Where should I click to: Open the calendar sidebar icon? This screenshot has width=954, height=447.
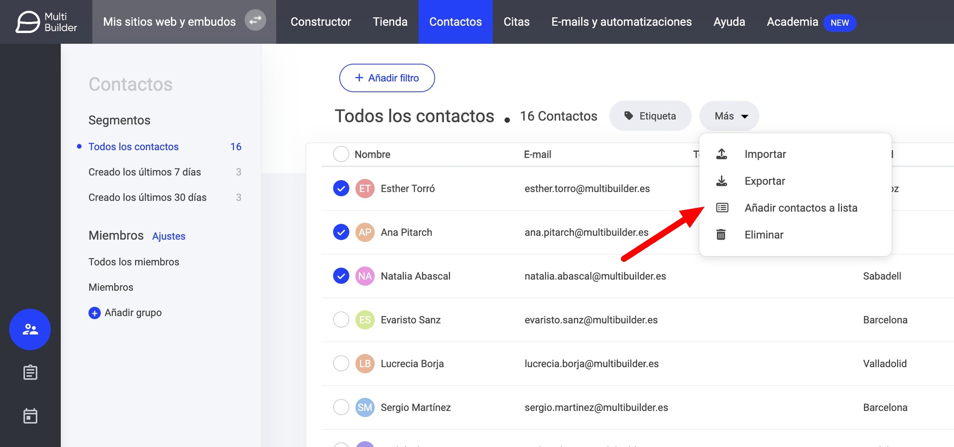(x=30, y=416)
